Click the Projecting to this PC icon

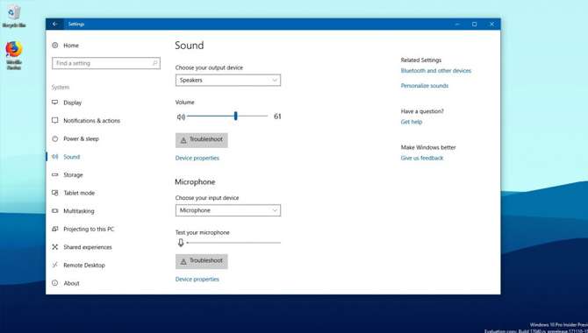(x=55, y=229)
